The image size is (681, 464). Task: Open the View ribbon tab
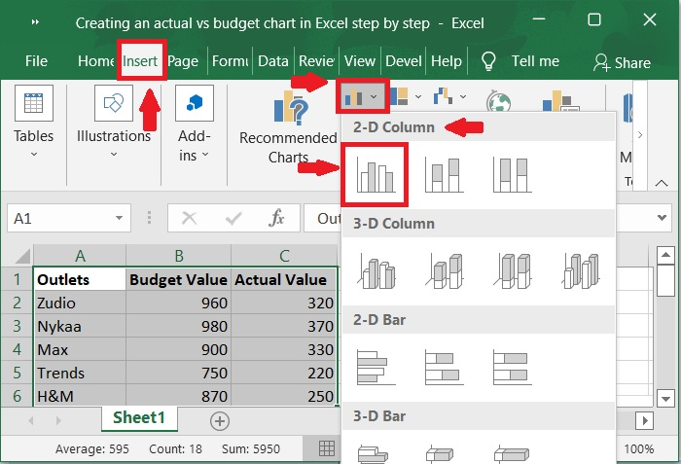coord(360,60)
